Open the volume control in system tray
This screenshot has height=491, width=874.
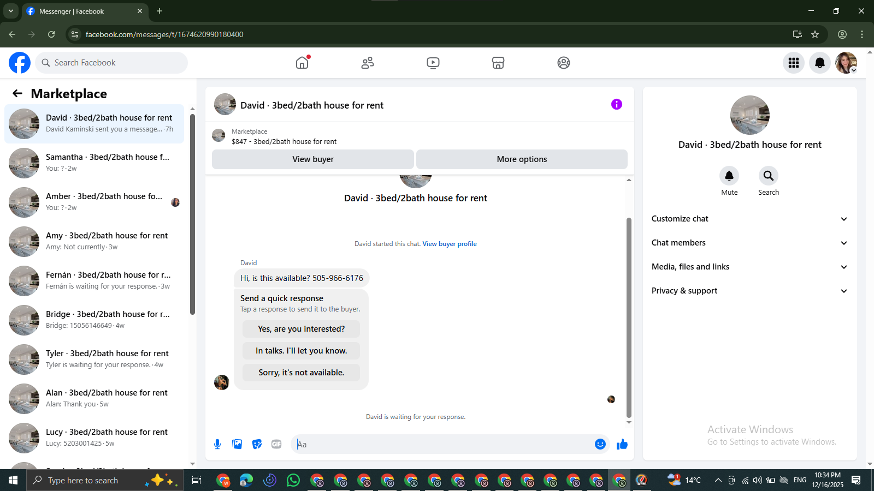757,480
